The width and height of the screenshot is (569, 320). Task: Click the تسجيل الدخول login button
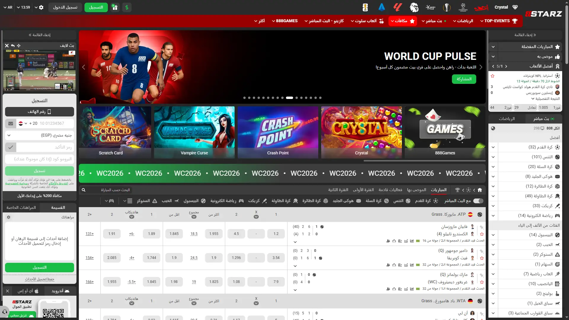click(x=65, y=7)
